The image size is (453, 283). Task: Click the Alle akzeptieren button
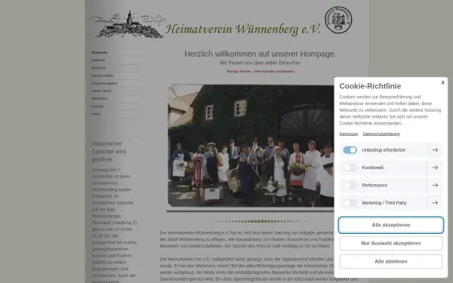391,225
